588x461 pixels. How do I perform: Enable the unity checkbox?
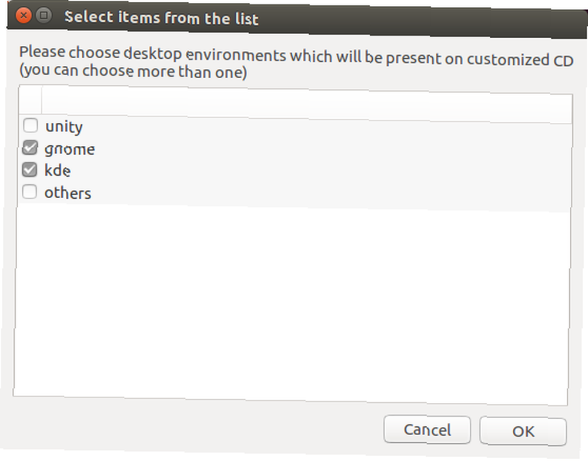click(x=31, y=125)
